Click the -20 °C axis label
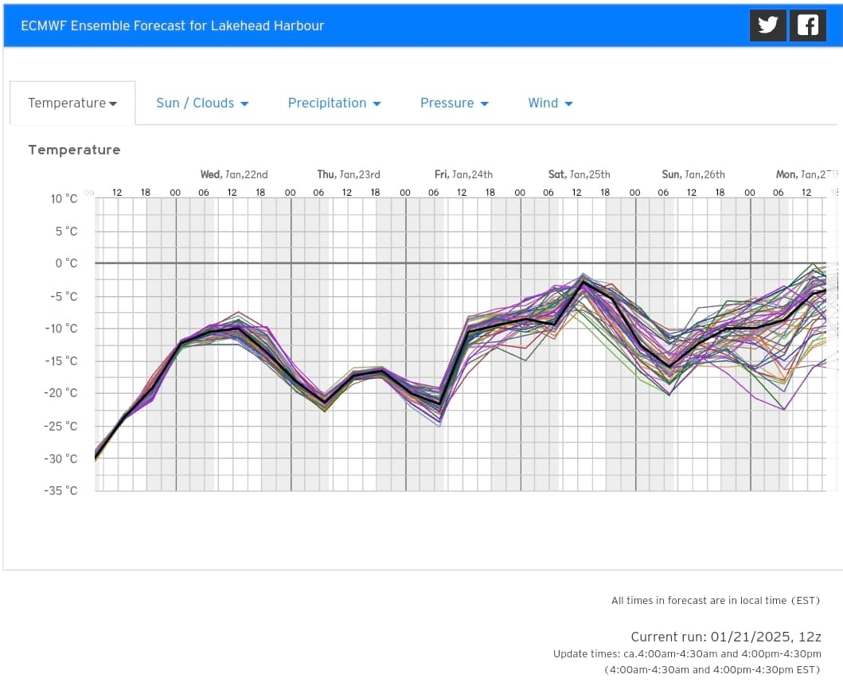The height and width of the screenshot is (682, 843). click(60, 393)
